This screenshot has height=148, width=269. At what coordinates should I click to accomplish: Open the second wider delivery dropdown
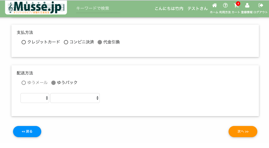pos(75,98)
